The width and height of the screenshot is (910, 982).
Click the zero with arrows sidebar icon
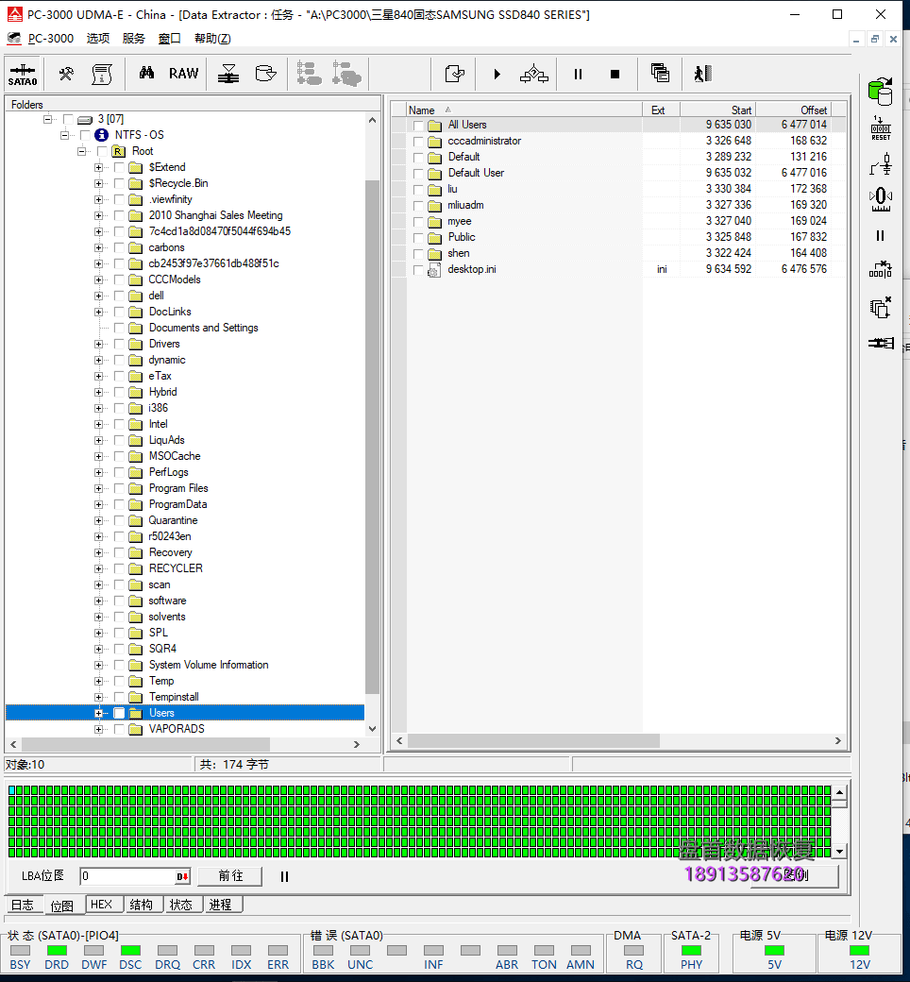[881, 199]
